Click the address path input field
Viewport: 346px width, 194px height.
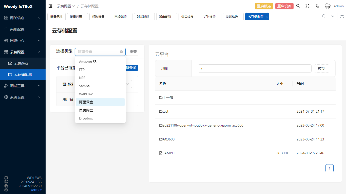[254, 68]
